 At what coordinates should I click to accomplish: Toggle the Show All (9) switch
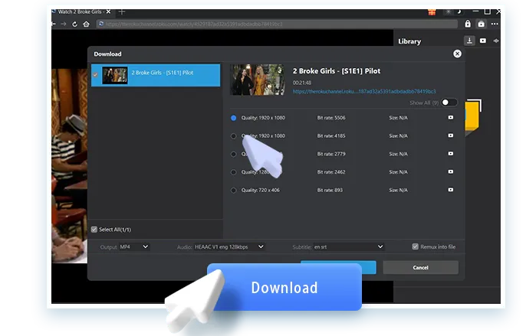pos(449,103)
